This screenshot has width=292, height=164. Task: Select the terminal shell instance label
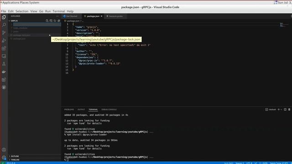(271, 109)
